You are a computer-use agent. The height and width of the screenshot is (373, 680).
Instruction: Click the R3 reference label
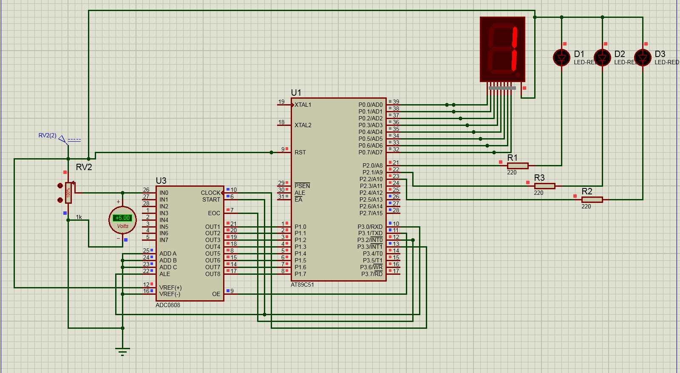coord(539,178)
